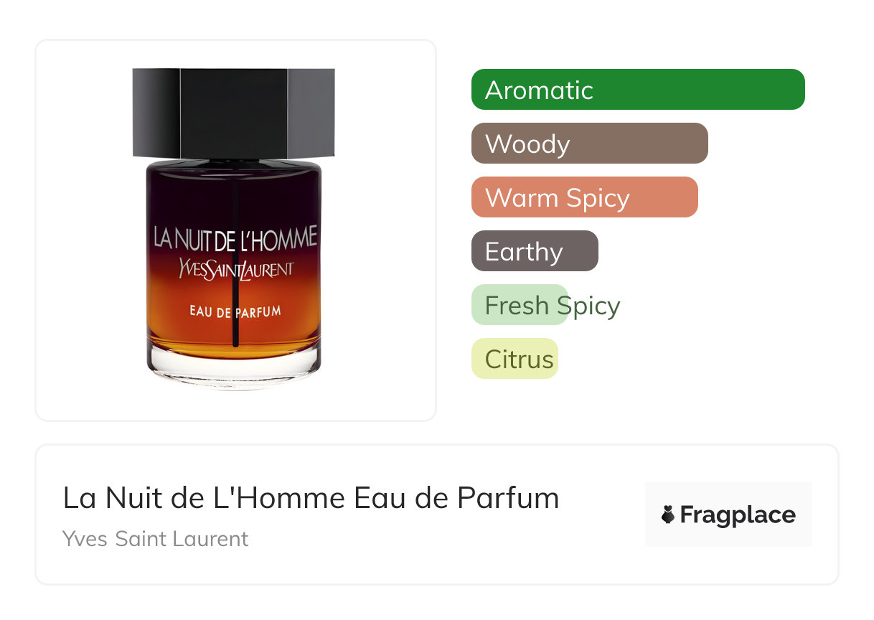The image size is (874, 620).
Task: Choose the Warm Spicy accord bar
Action: (585, 197)
